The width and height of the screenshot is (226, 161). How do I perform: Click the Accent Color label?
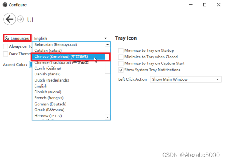pyautogui.click(x=15, y=64)
